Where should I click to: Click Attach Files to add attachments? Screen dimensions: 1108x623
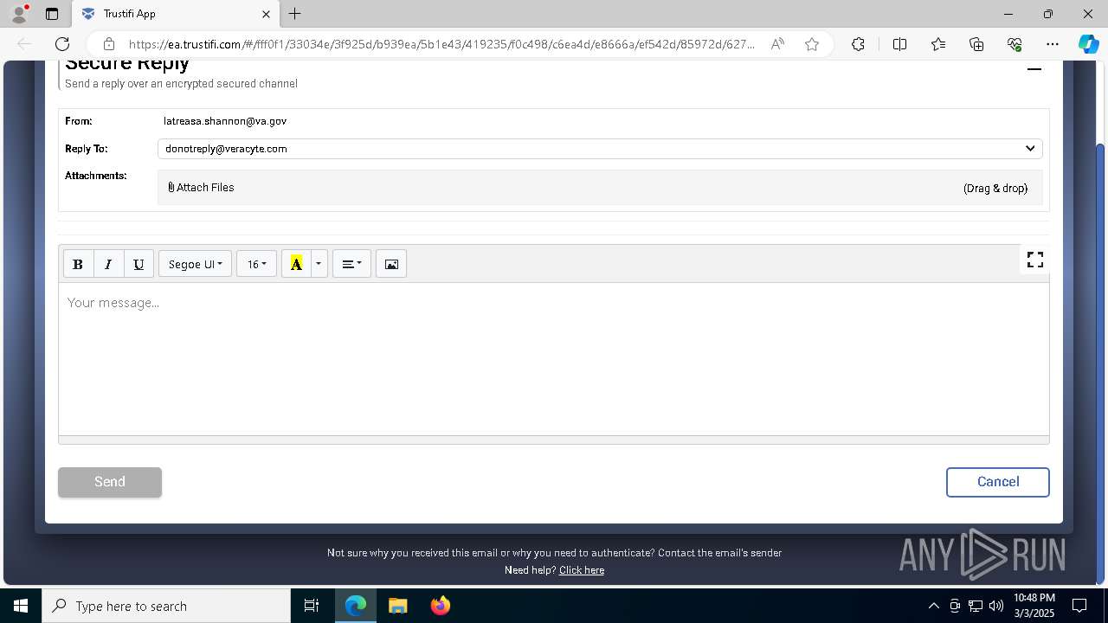[x=201, y=188]
